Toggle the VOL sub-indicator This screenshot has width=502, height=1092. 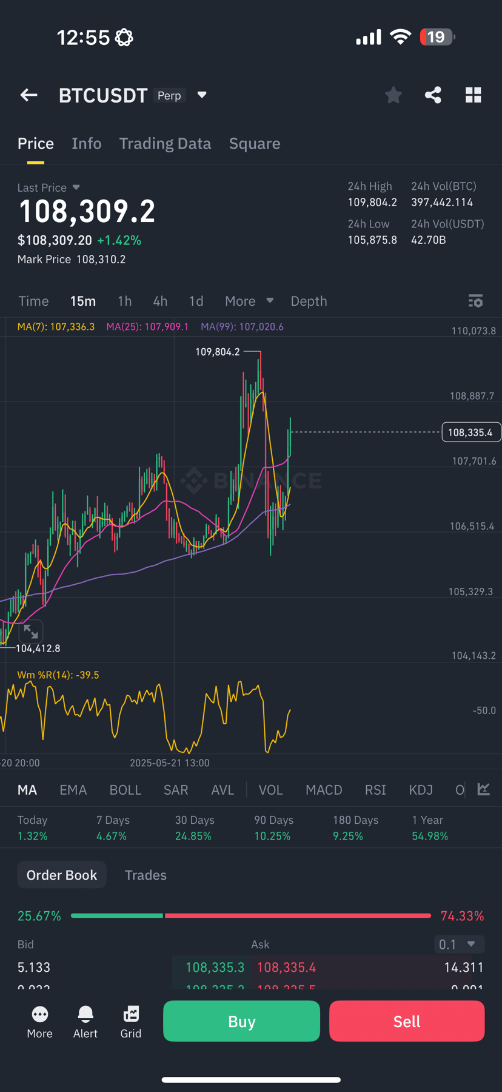(270, 790)
